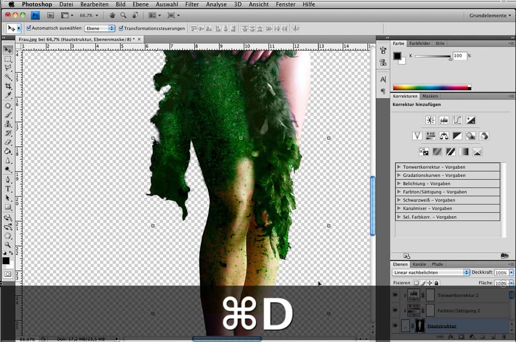516x342 pixels.
Task: Open the Filter menu
Action: 192,4
